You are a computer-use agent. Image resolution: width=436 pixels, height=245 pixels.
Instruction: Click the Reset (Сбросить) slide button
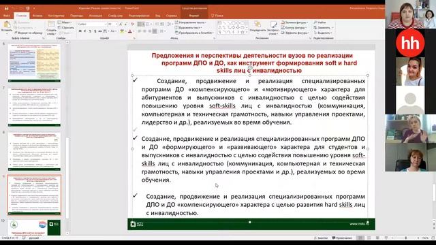(x=66, y=27)
